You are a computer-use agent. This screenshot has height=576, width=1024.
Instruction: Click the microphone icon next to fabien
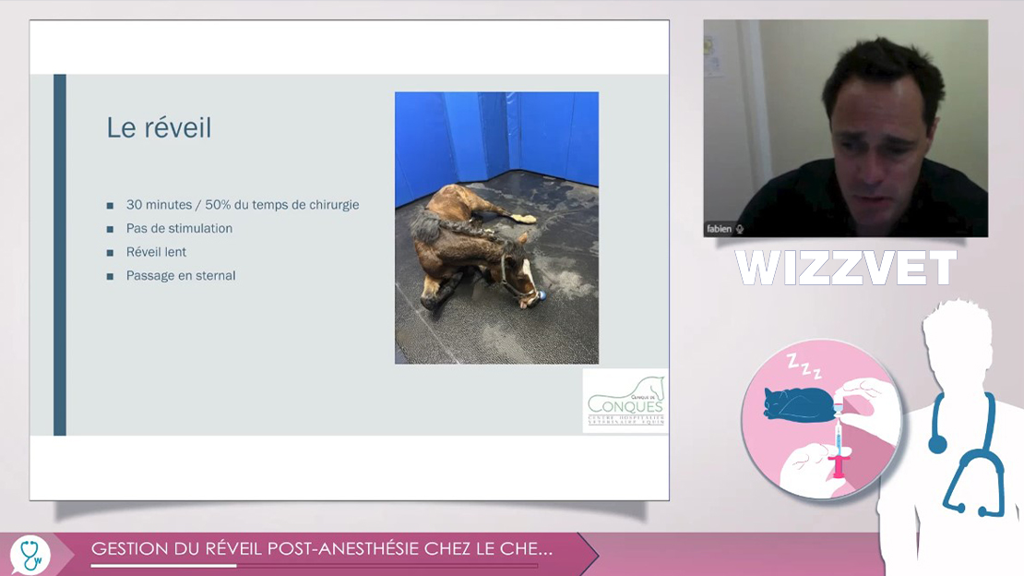(740, 229)
